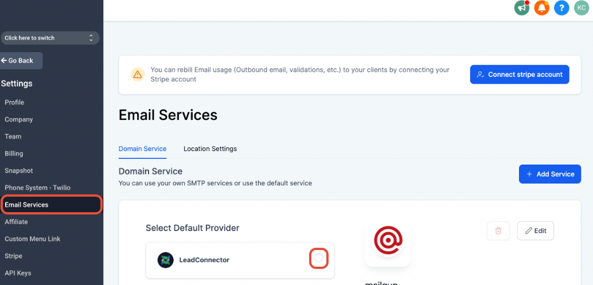Screen dimensions: 593x285
Task: Click the trash delete icon button
Action: pyautogui.click(x=498, y=231)
